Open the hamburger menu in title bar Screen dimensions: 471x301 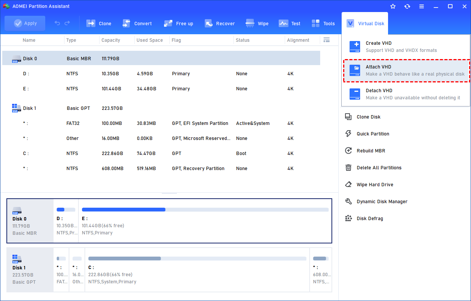click(x=421, y=6)
